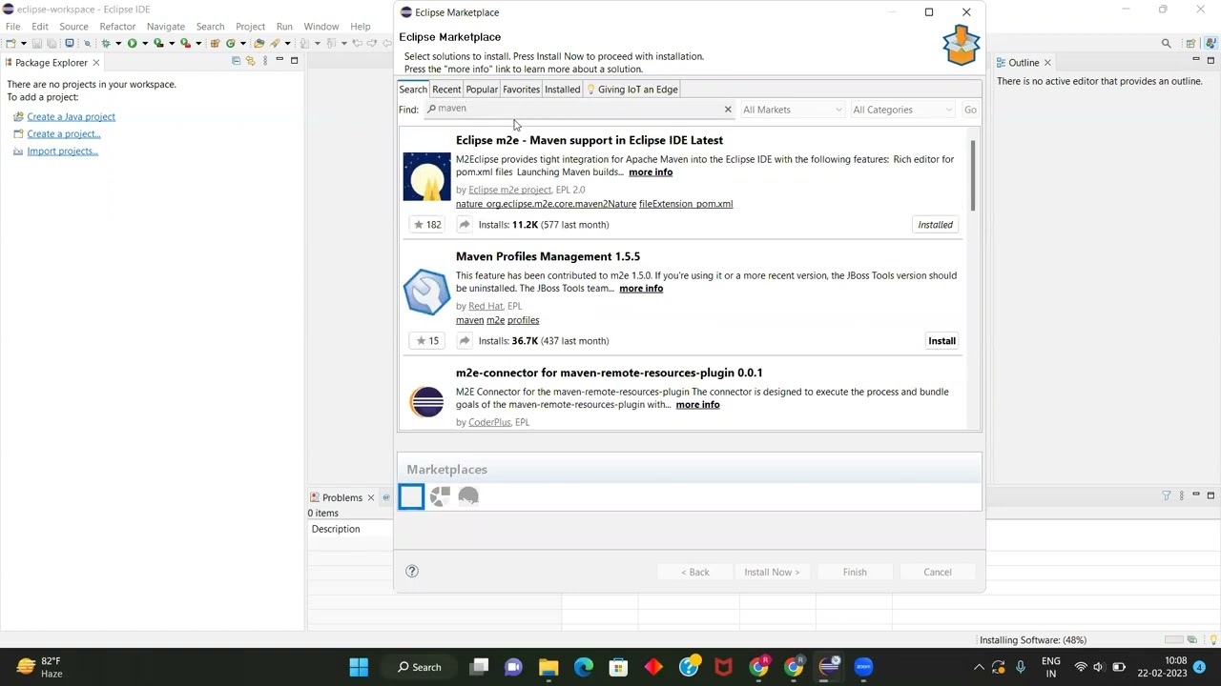Expand the Debug button dropdown arrow
The image size is (1221, 686).
(x=118, y=43)
